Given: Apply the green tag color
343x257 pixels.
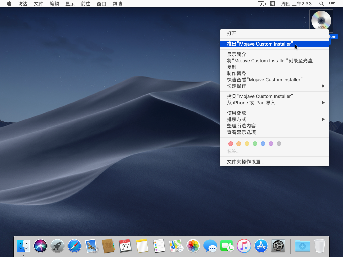Looking at the screenshot, I should [255, 144].
